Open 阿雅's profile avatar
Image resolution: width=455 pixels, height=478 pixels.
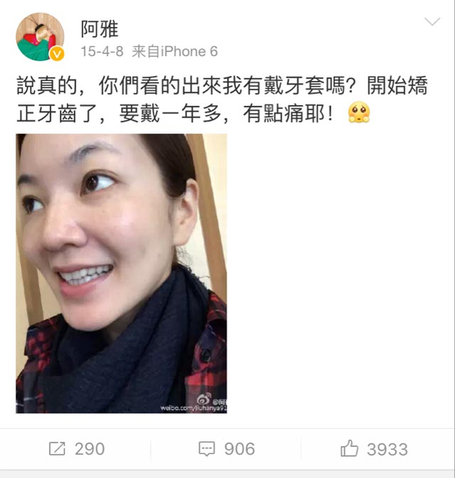coord(40,37)
